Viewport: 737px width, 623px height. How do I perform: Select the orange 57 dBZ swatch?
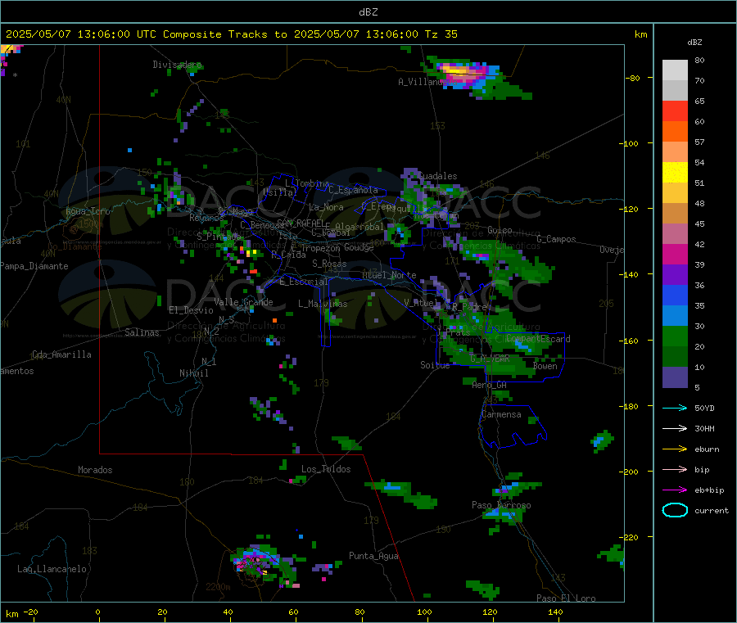click(675, 132)
